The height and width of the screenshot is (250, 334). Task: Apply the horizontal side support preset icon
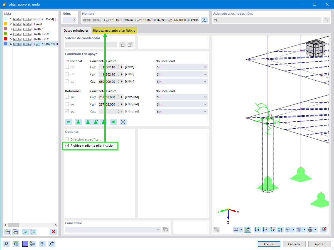coord(113,122)
